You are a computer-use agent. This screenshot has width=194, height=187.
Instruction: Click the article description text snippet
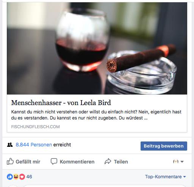(x=96, y=115)
